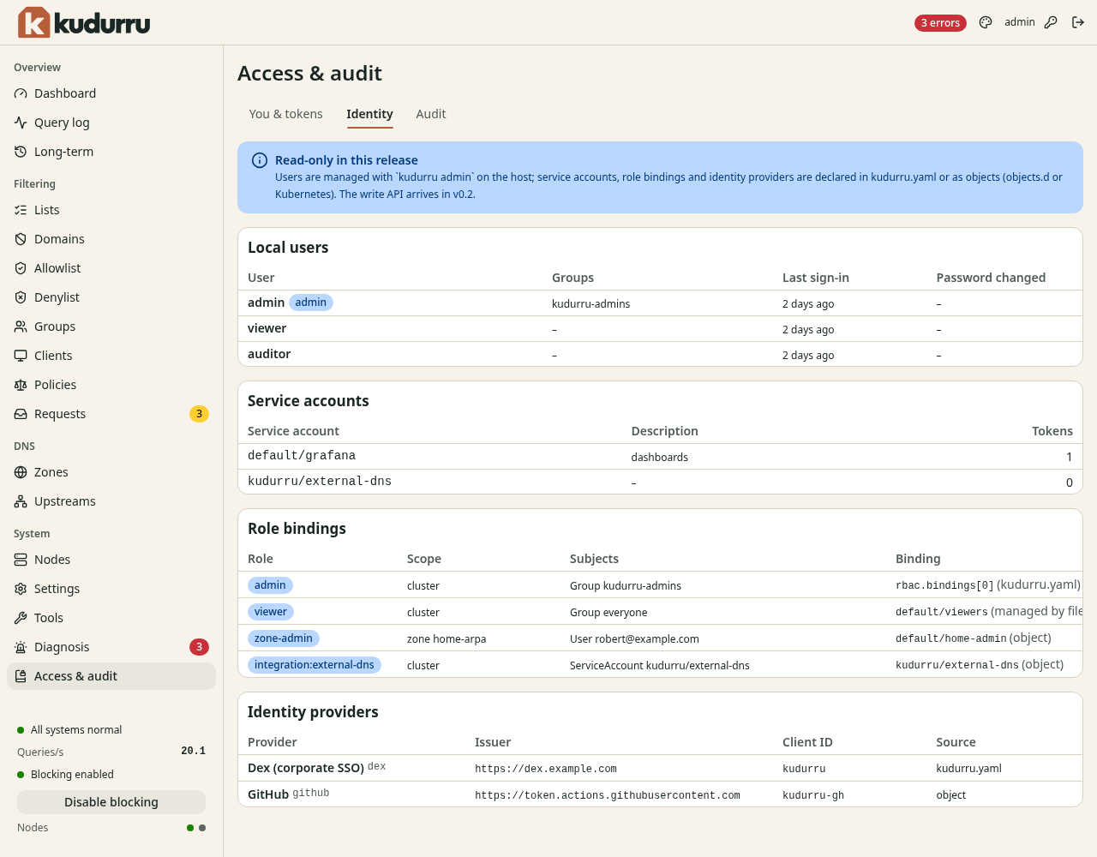The height and width of the screenshot is (857, 1097).
Task: Click the Tools wrench icon
Action: point(21,618)
